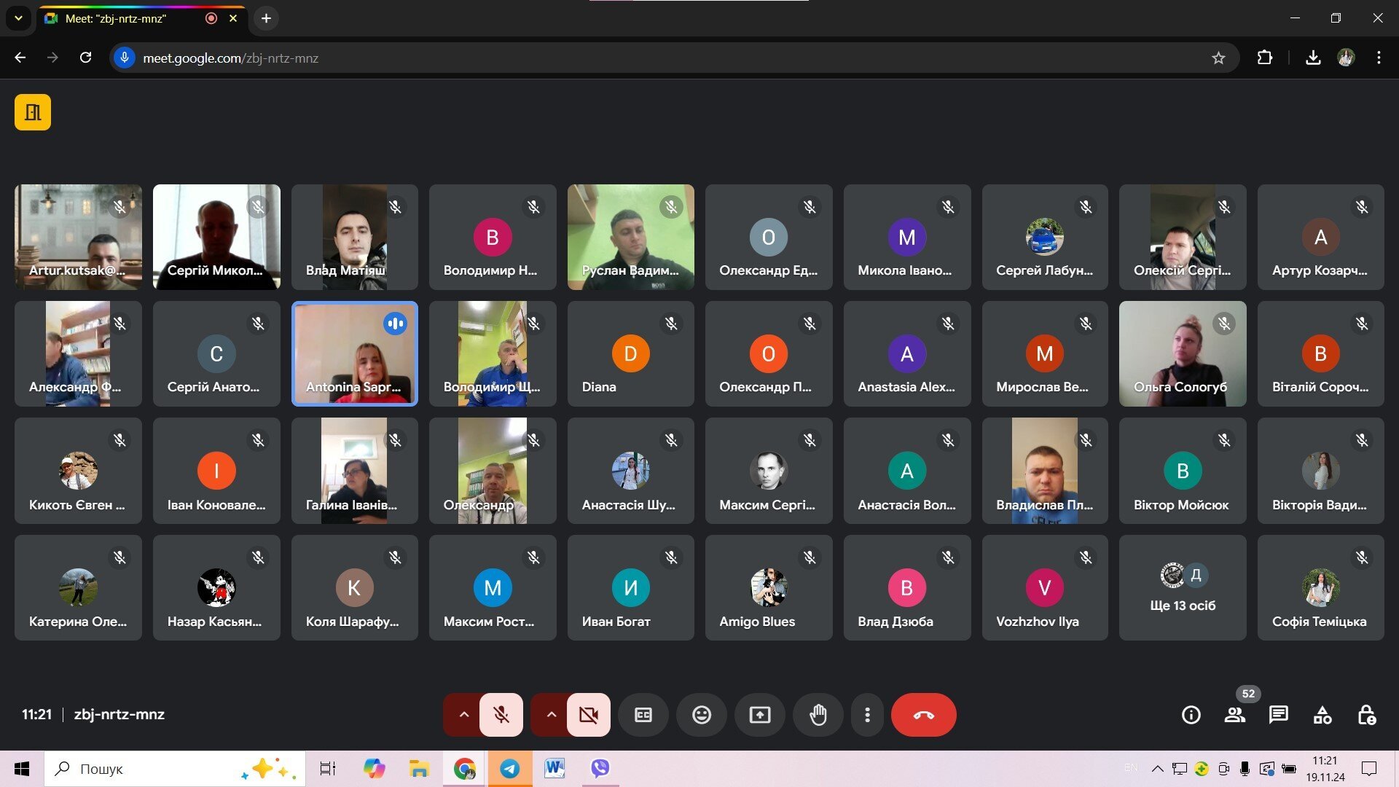The image size is (1399, 787).
Task: Open the taskbar clock showing 19.11.24
Action: [1325, 769]
